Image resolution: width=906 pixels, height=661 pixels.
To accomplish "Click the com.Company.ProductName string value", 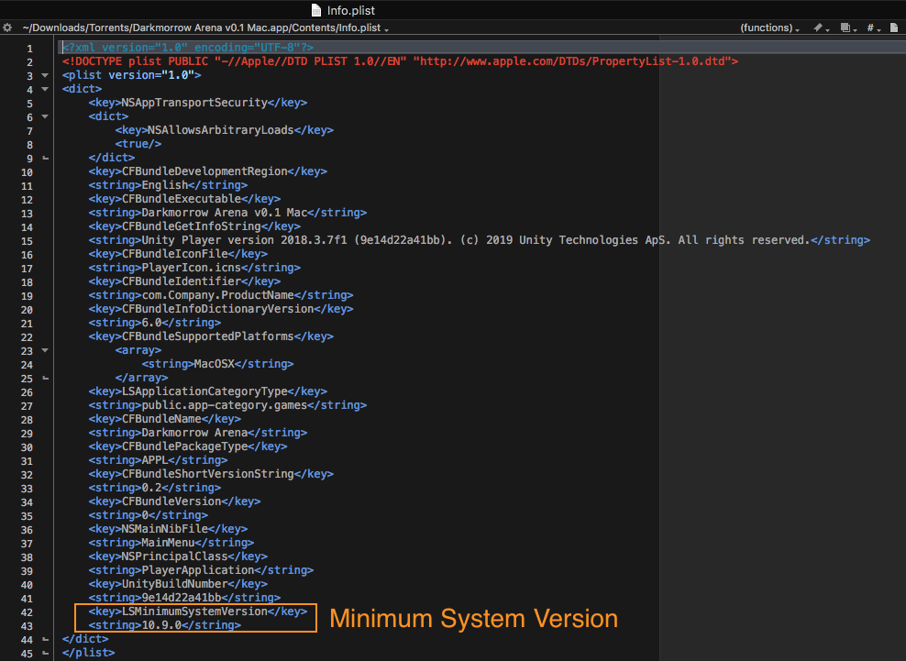I will 221,295.
